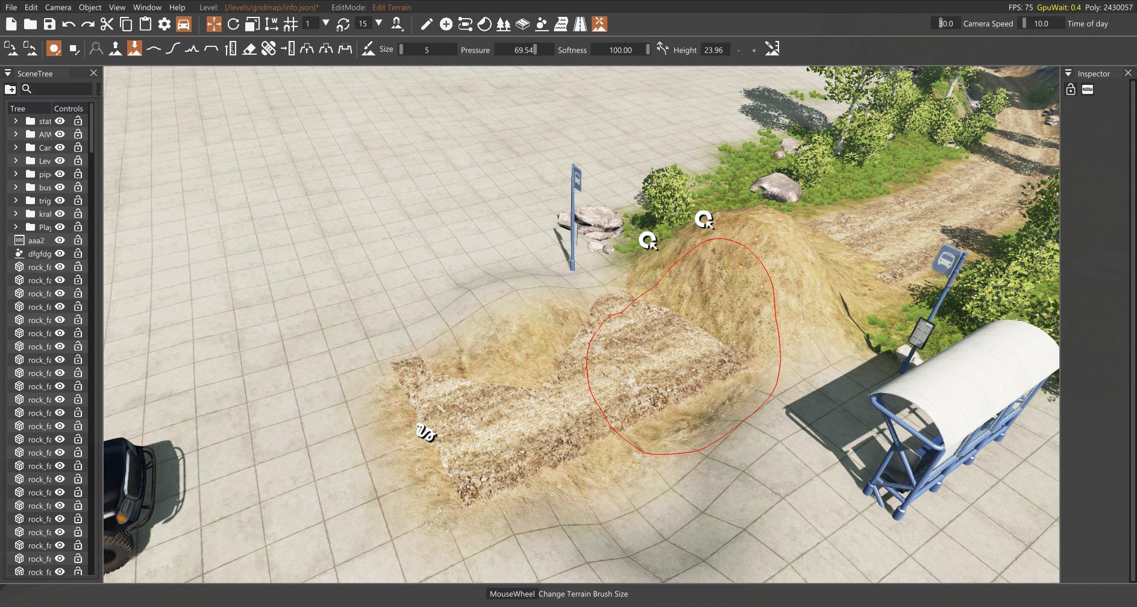
Task: Toggle visibility of the stat folder
Action: coord(60,121)
